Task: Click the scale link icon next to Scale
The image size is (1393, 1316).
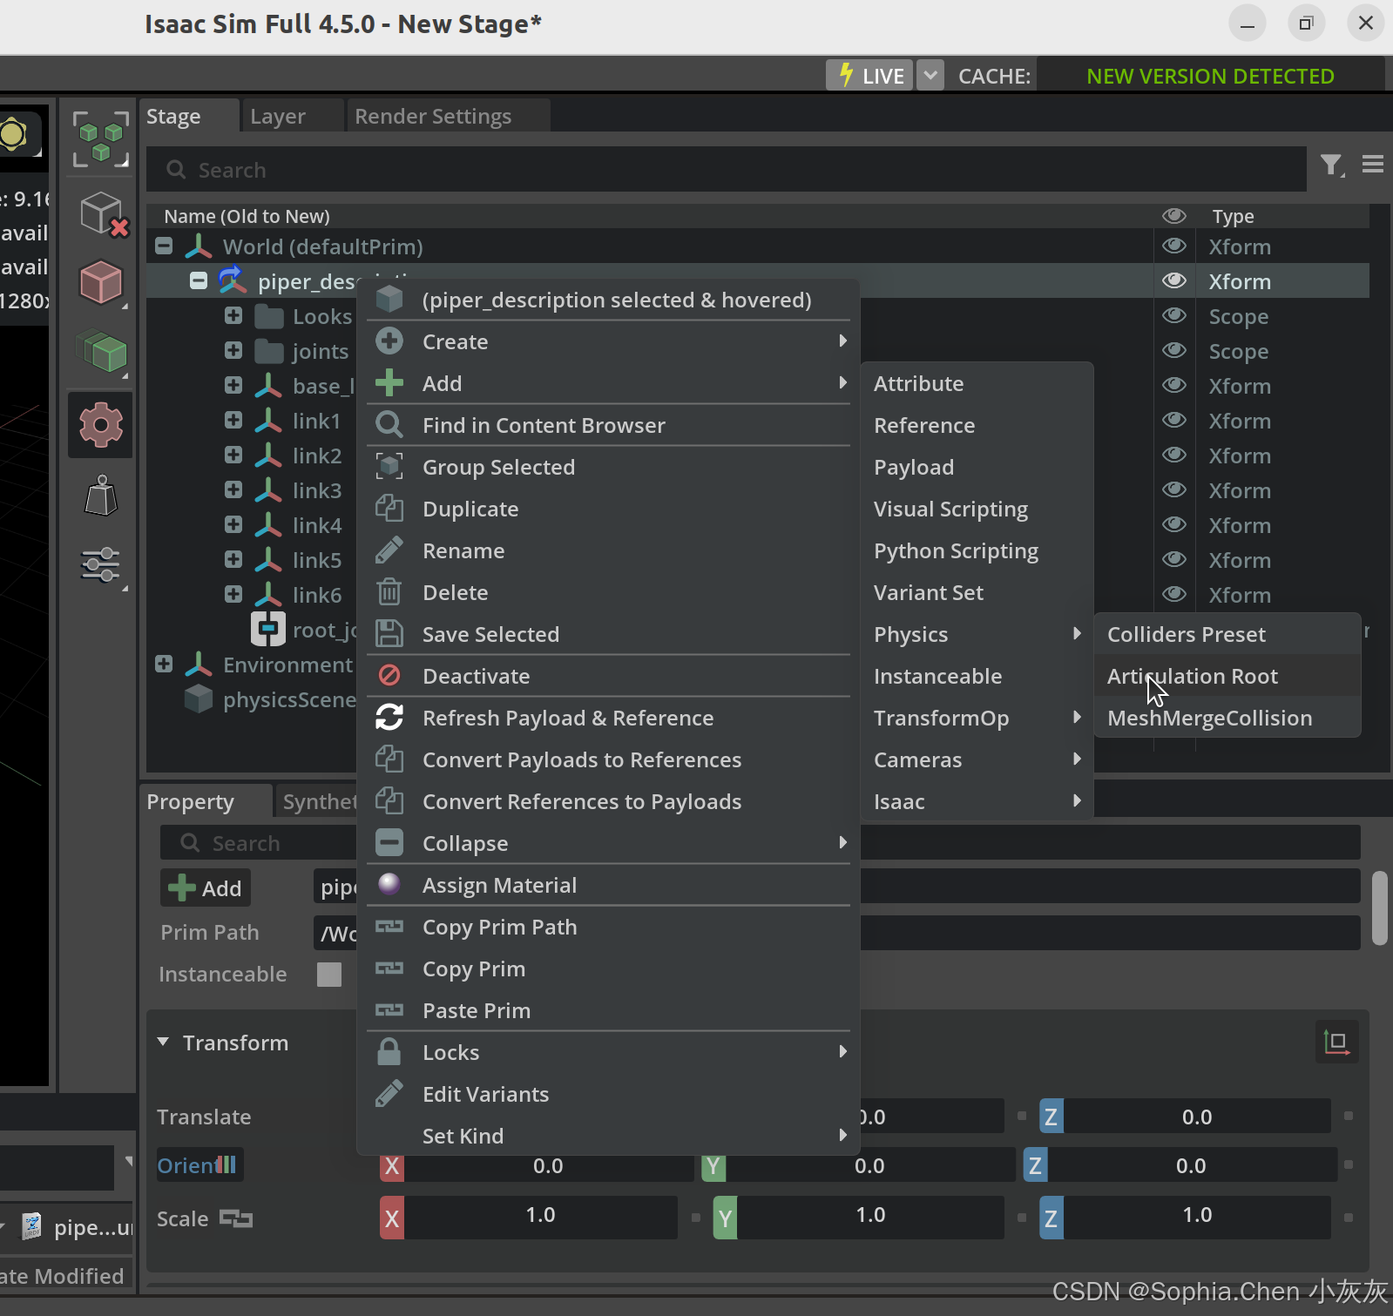Action: tap(236, 1218)
